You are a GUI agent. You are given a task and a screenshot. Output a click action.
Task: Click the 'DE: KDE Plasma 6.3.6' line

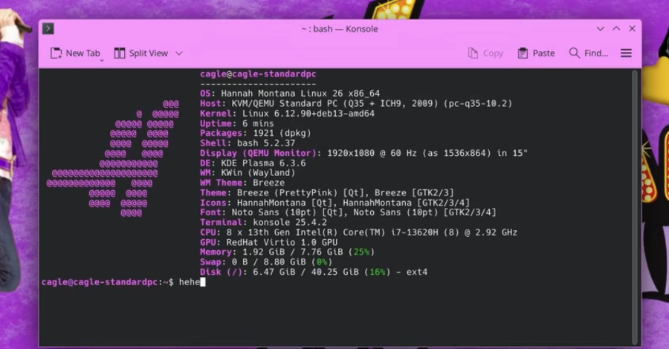[253, 163]
